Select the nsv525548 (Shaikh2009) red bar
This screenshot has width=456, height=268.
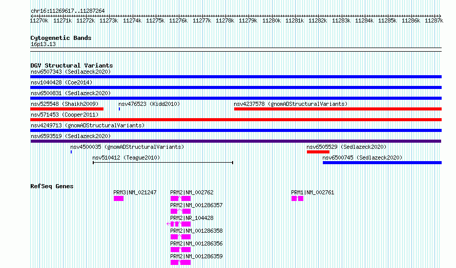pyautogui.click(x=67, y=109)
